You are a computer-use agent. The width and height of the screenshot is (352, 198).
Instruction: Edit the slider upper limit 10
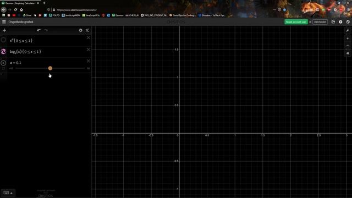(x=88, y=68)
